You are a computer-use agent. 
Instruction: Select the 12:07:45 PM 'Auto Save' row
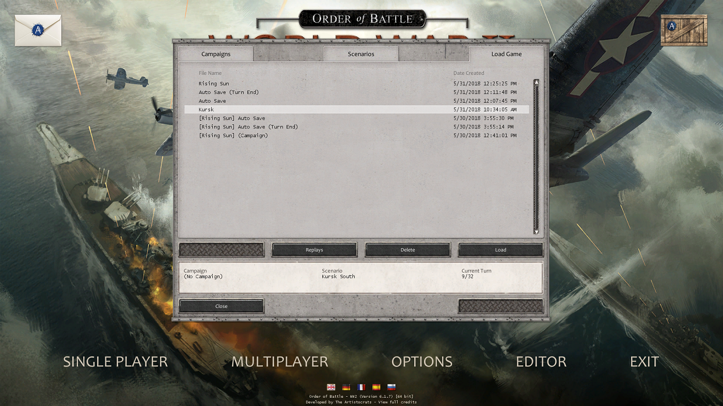pos(356,101)
